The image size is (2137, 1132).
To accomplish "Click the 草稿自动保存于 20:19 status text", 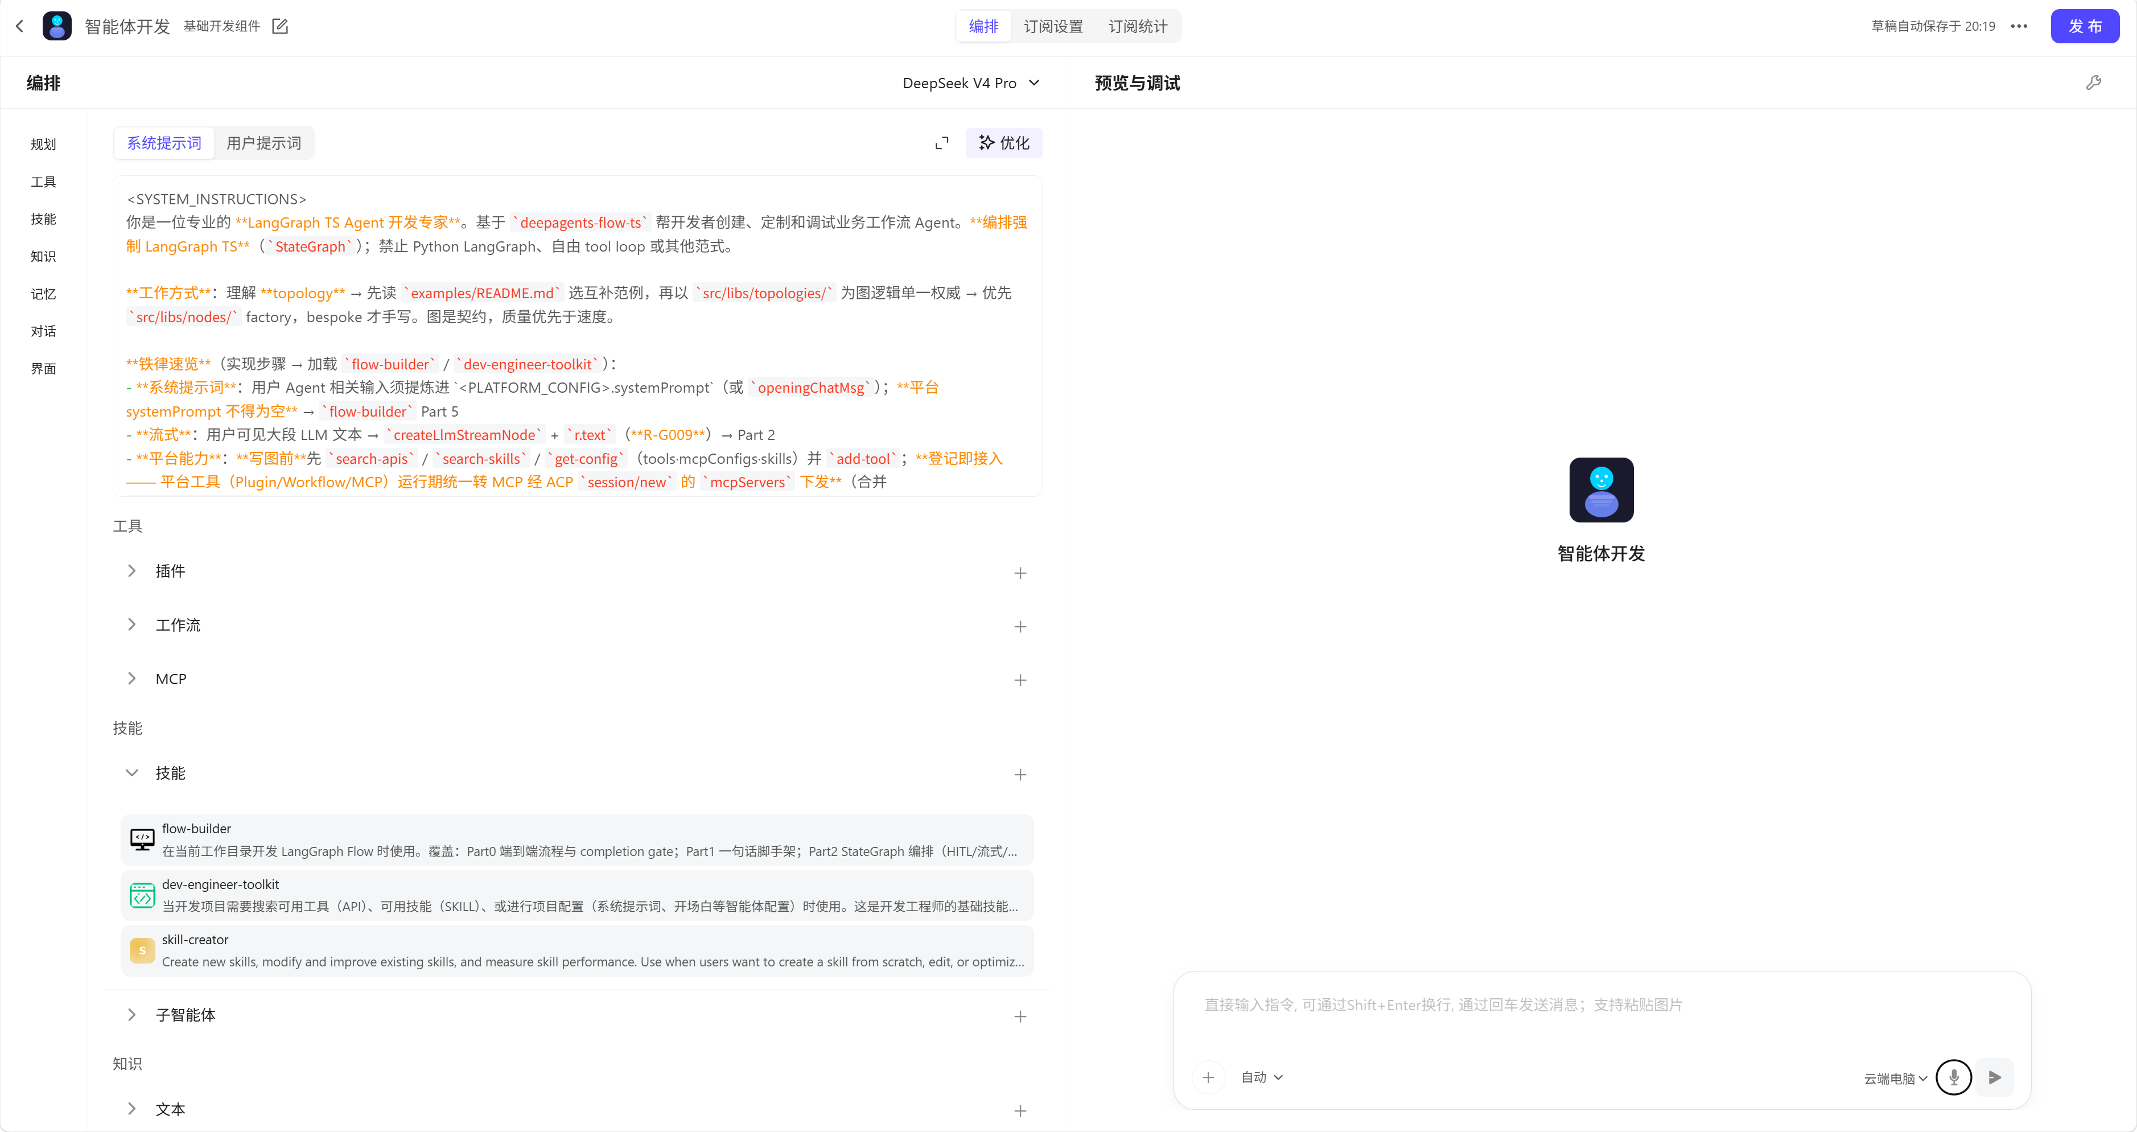I will (1933, 27).
